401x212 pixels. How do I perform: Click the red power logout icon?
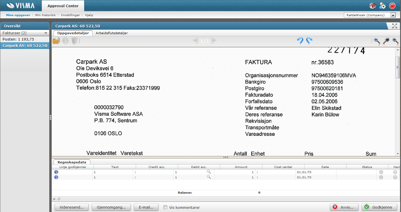pos(392,5)
